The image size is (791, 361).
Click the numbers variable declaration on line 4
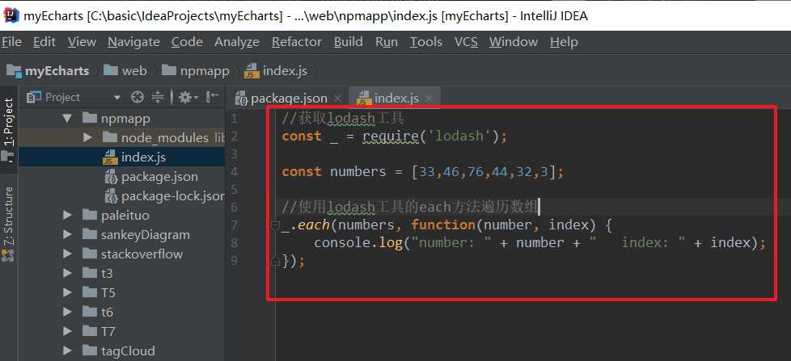pos(357,172)
